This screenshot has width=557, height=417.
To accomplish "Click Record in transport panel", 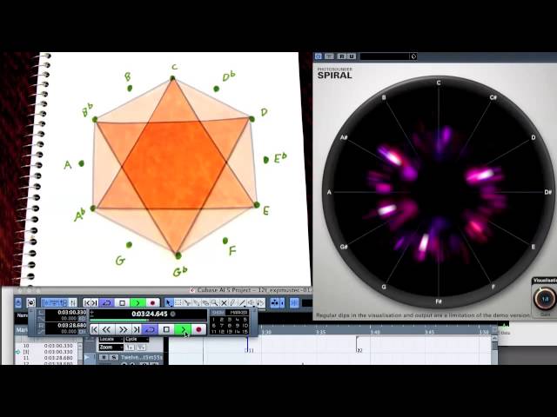I will pyautogui.click(x=198, y=329).
